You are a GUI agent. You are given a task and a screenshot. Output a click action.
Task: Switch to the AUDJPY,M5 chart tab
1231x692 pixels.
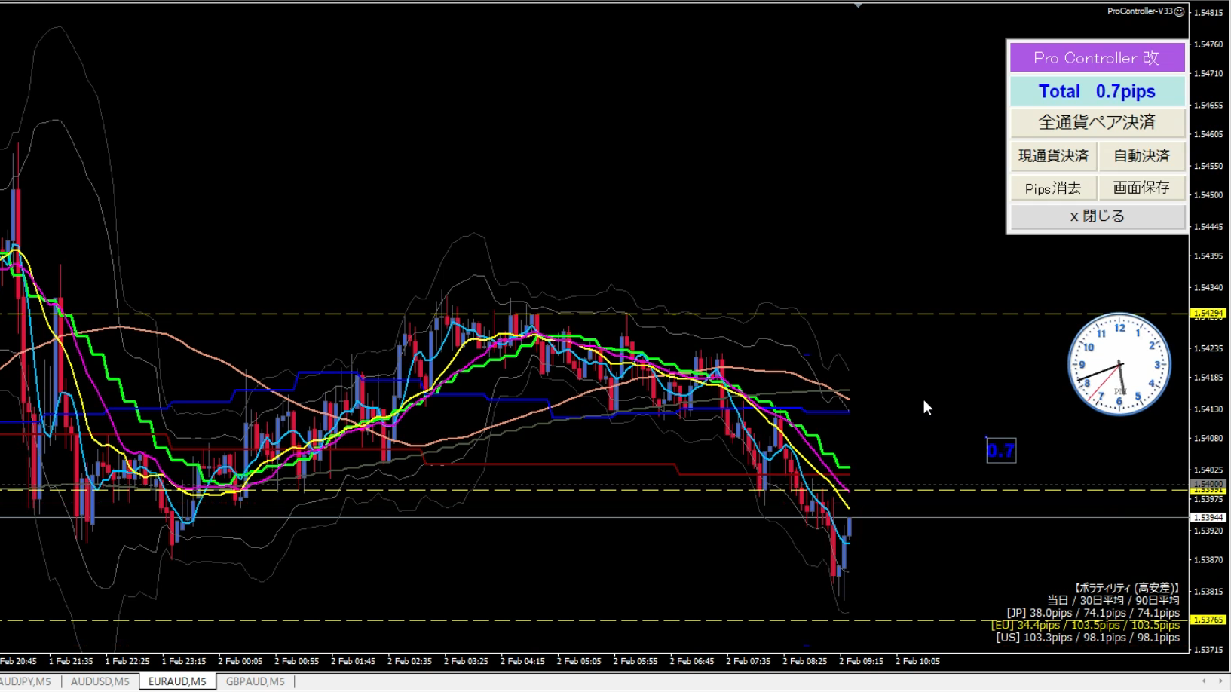click(27, 681)
